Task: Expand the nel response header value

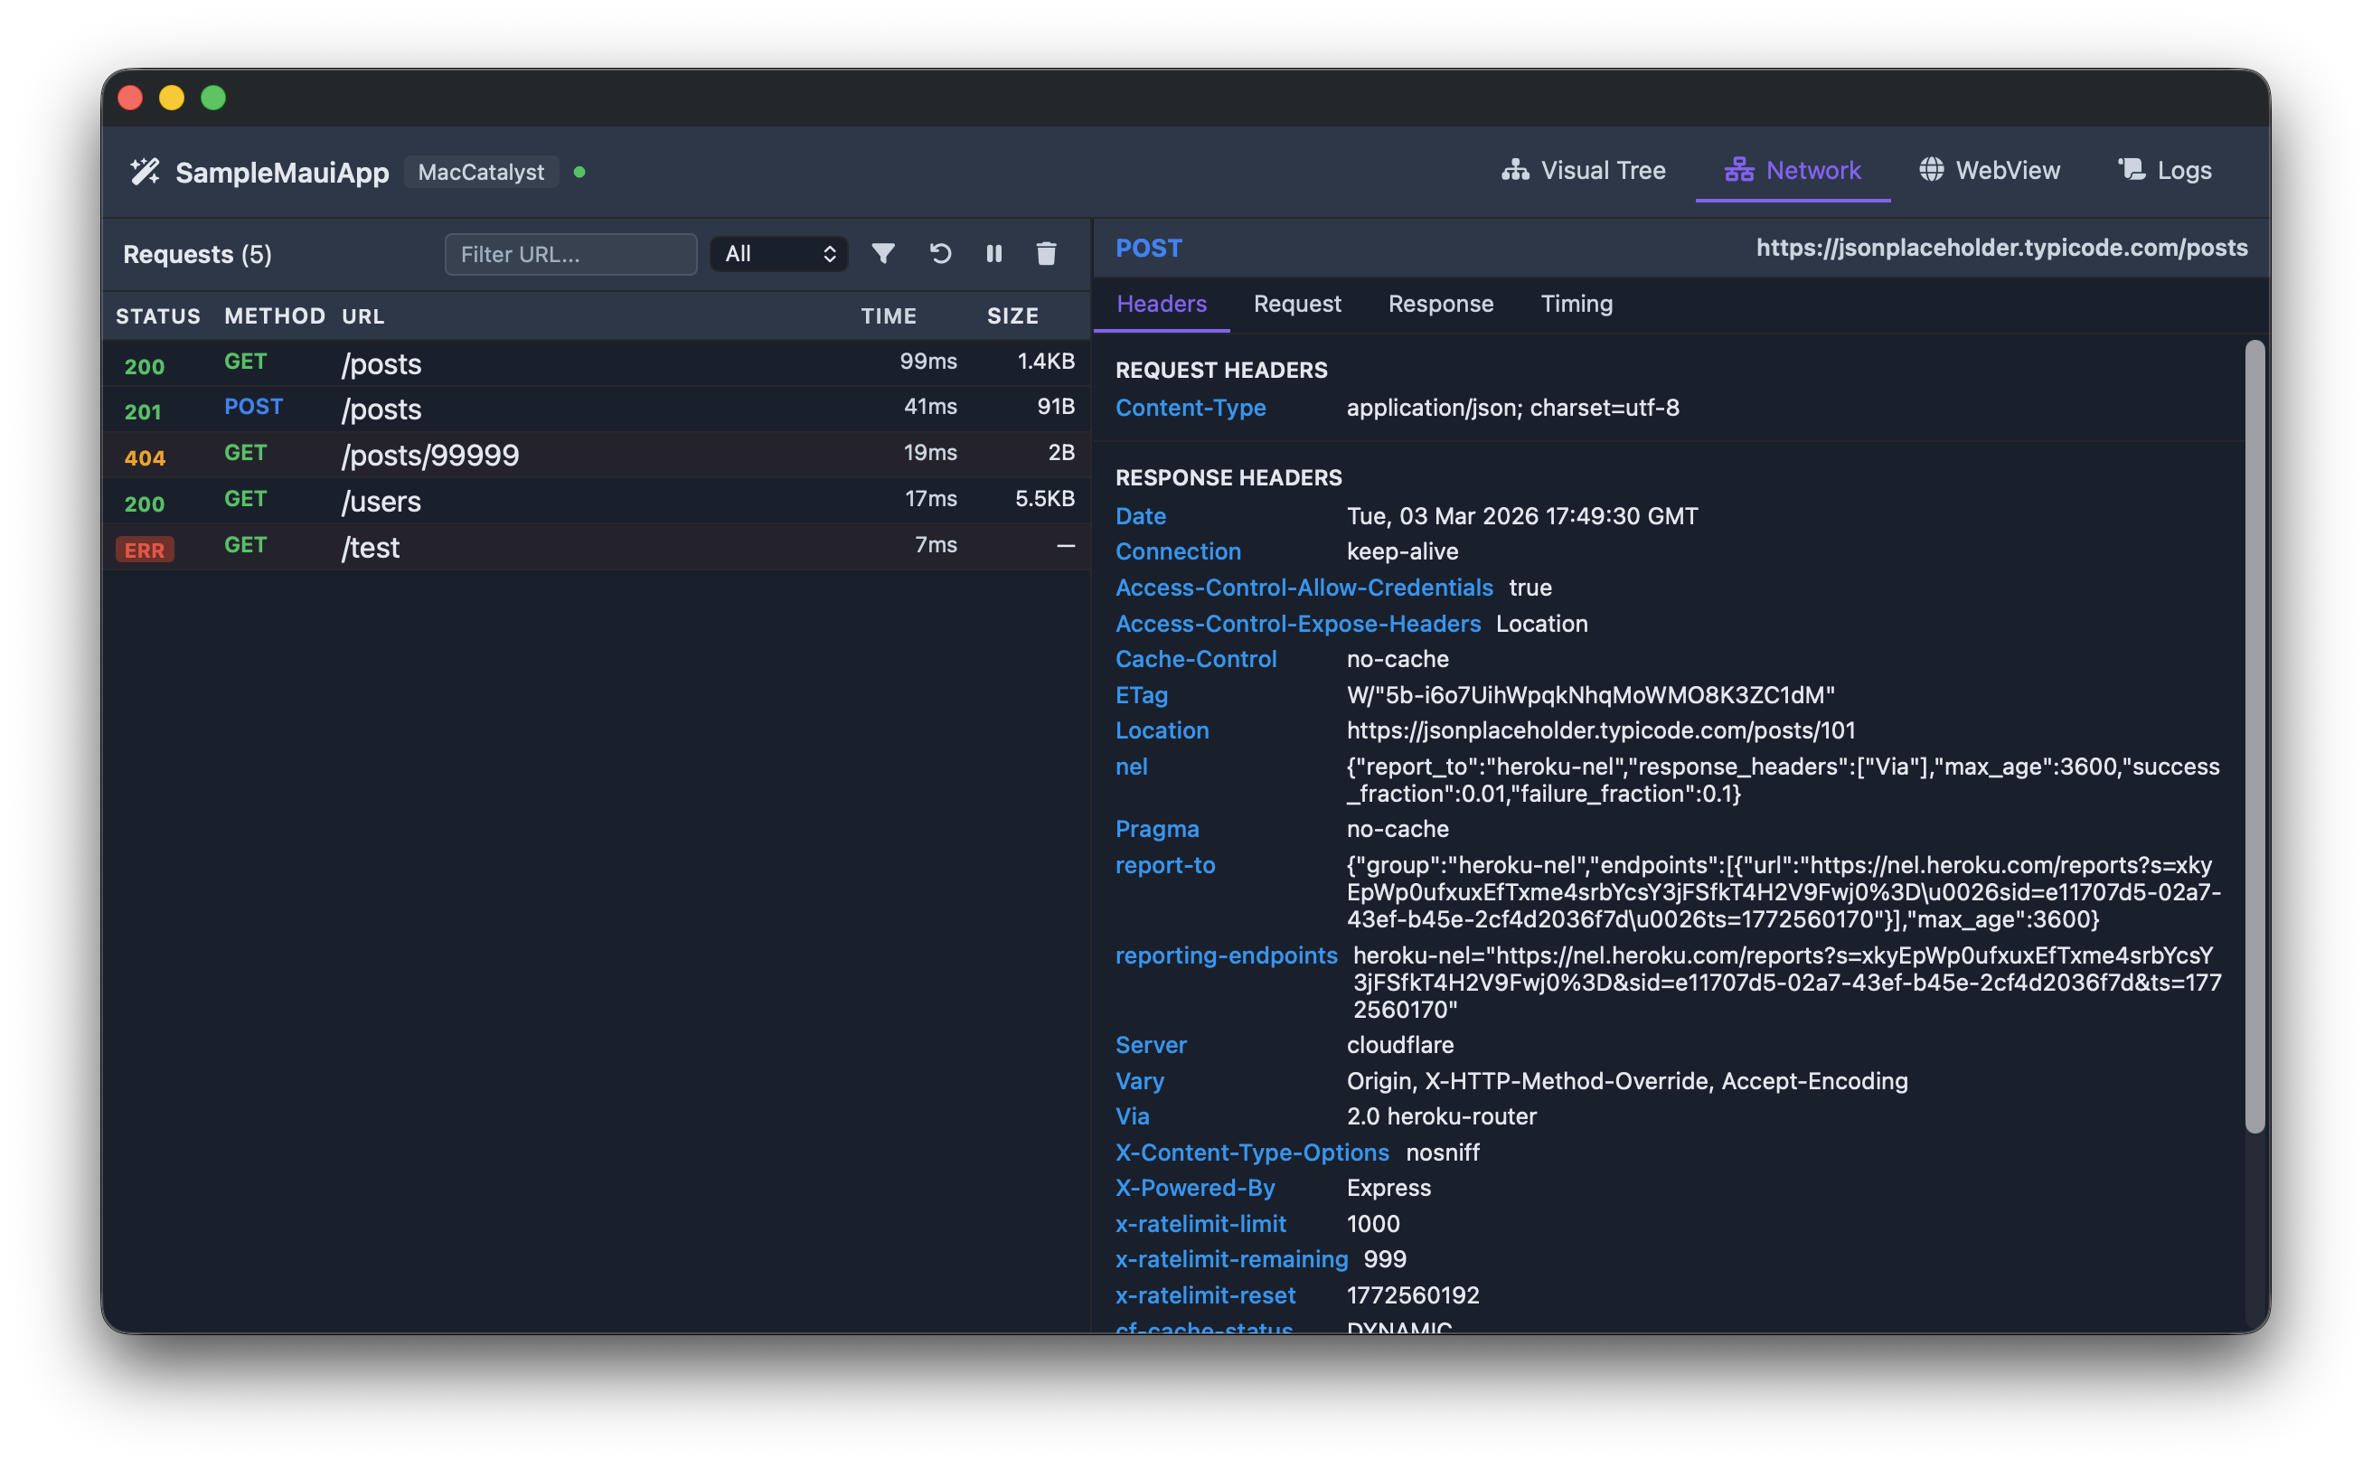Action: [1131, 767]
